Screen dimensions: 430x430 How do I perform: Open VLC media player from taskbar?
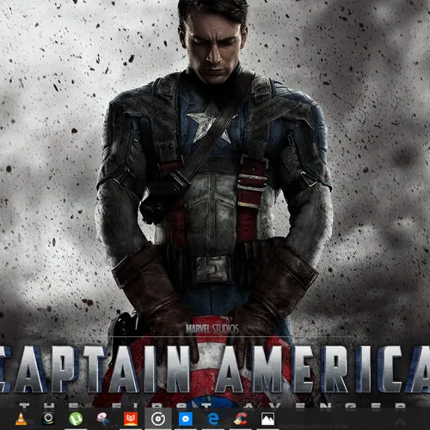tap(21, 419)
